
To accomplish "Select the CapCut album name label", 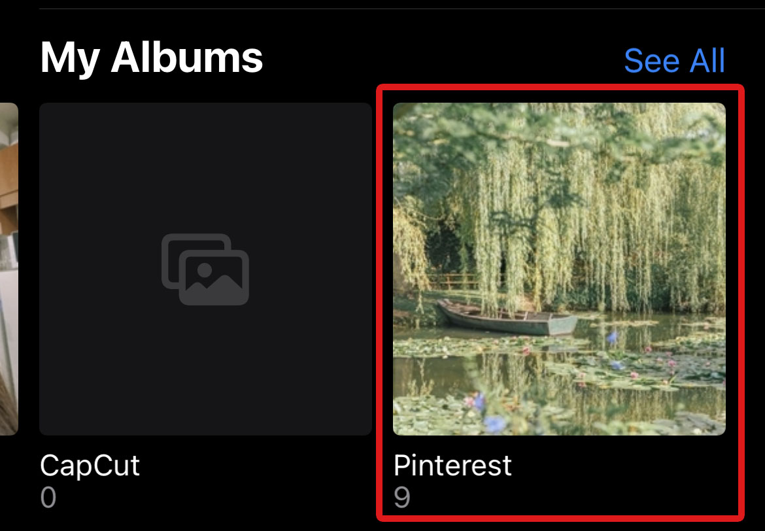I will pyautogui.click(x=90, y=466).
